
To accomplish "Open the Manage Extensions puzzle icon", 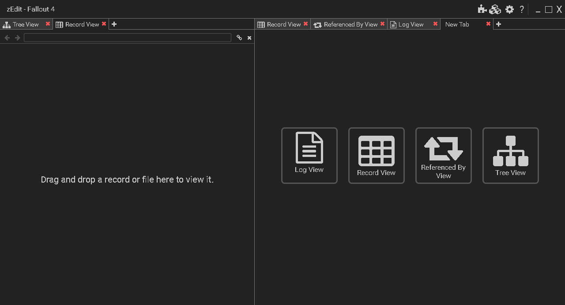I will (482, 9).
